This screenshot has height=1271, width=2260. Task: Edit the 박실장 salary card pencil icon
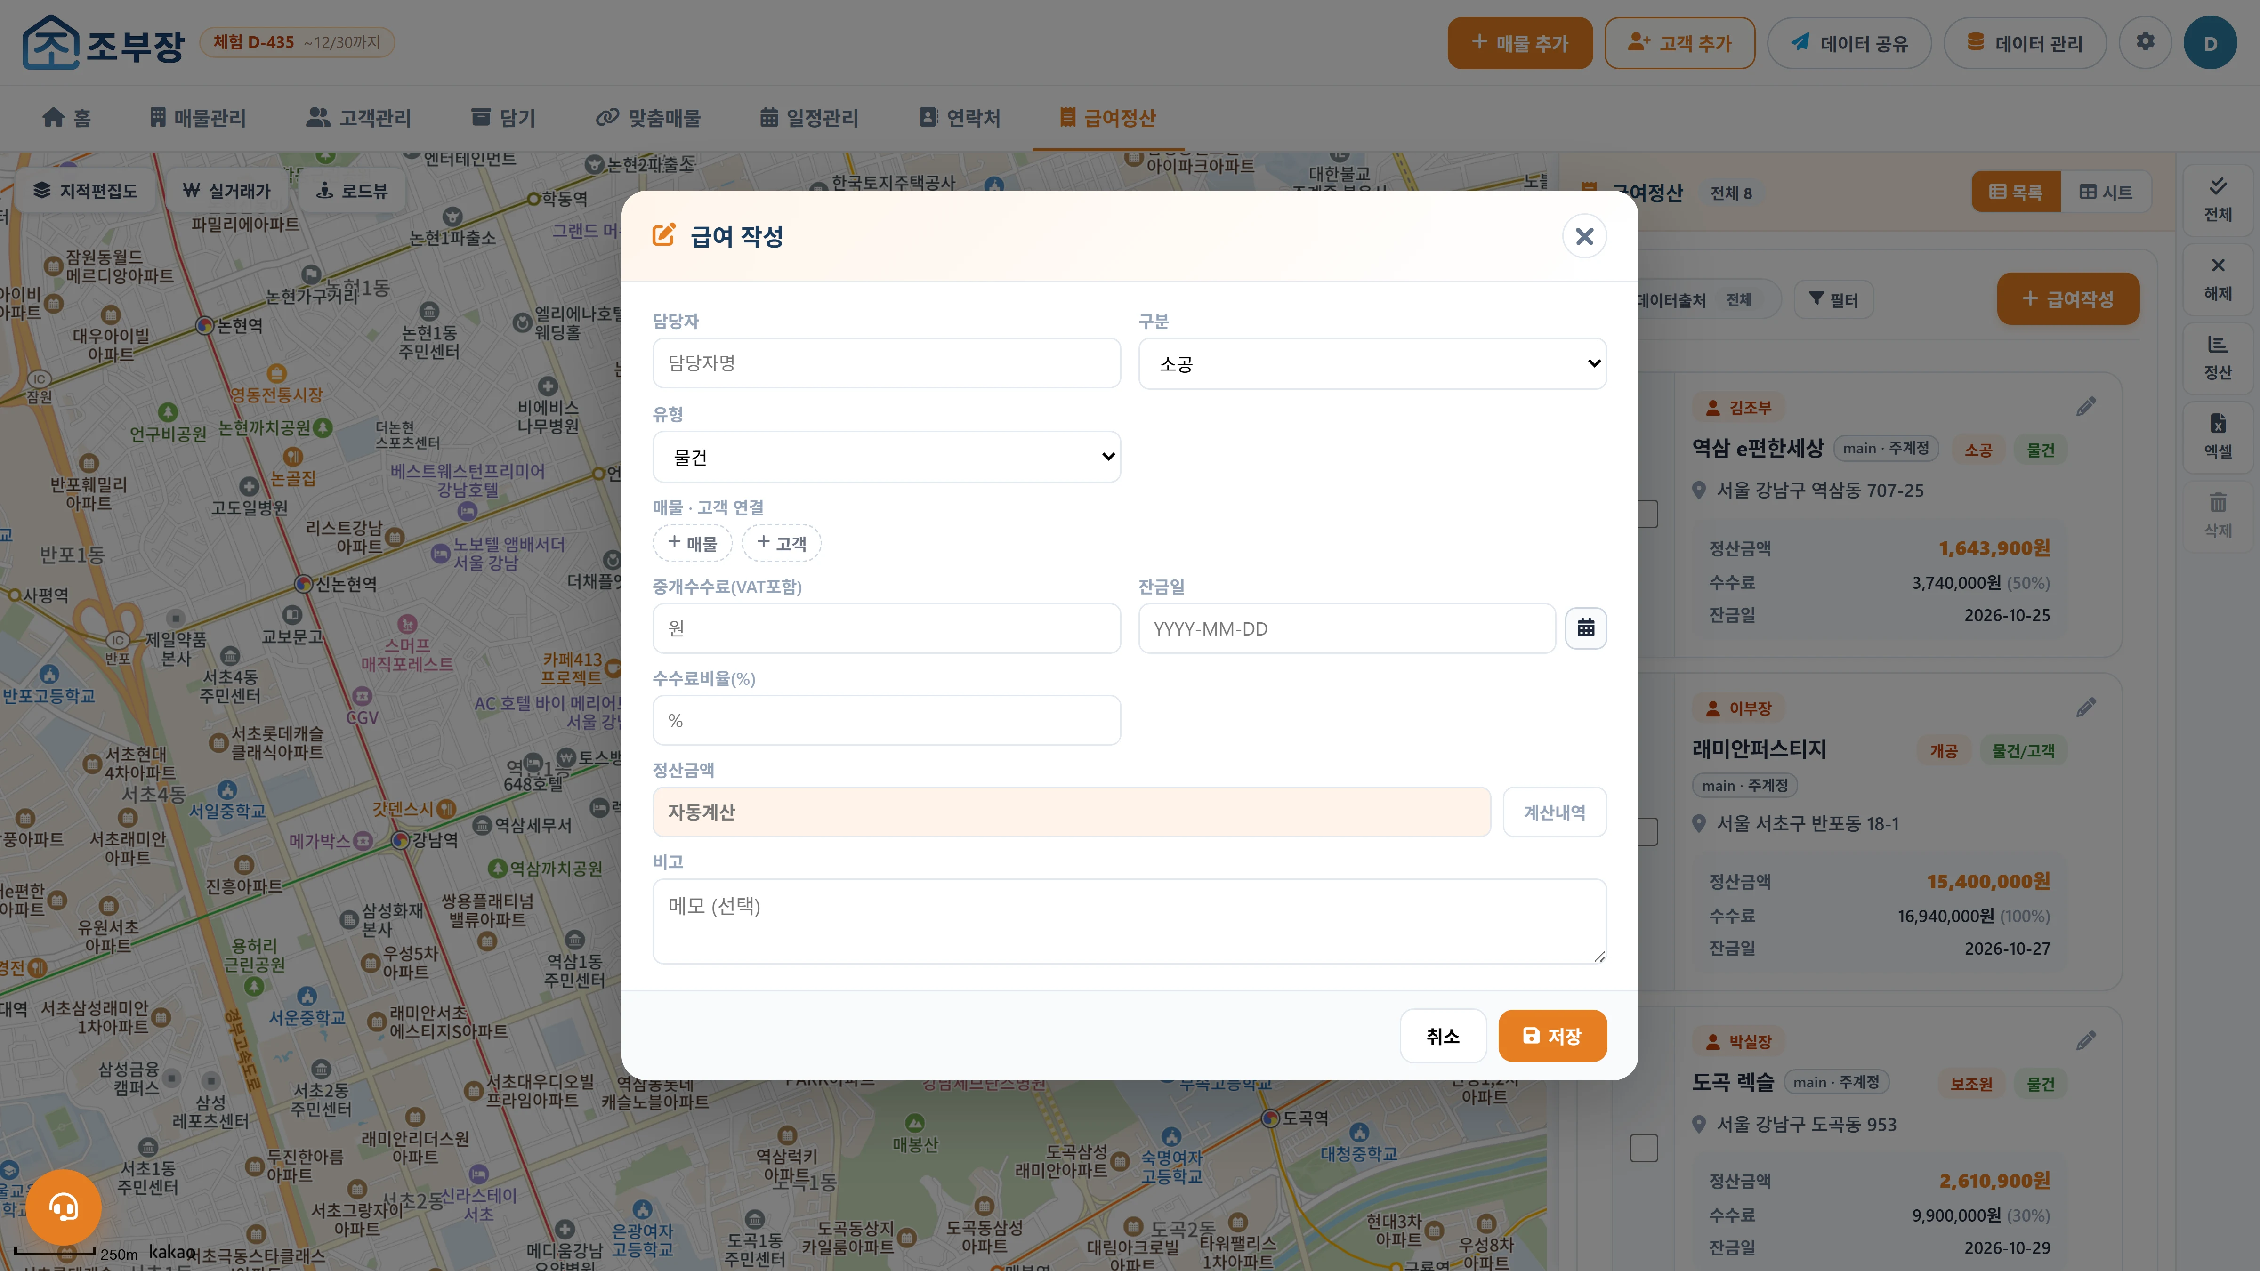pyautogui.click(x=2085, y=1040)
